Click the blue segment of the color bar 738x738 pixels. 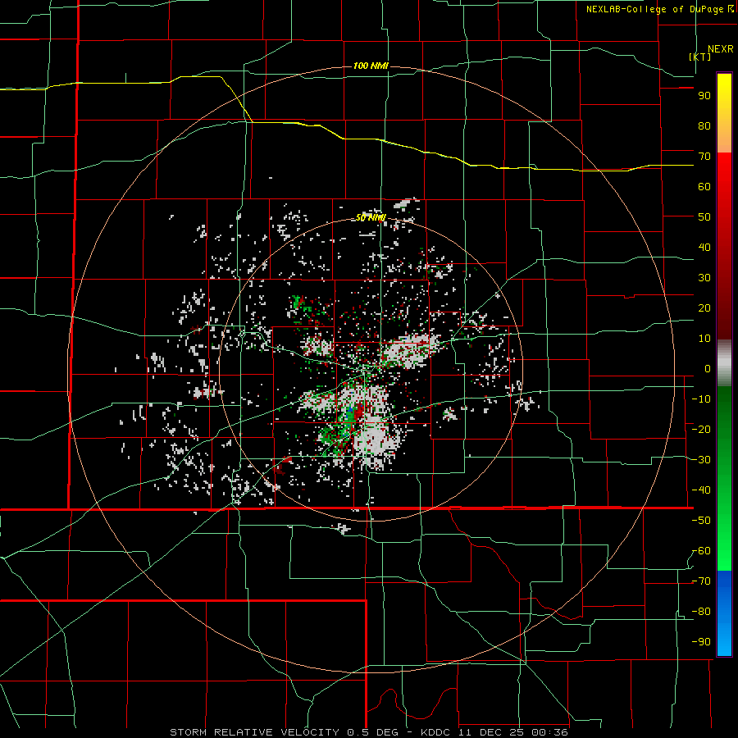click(724, 613)
